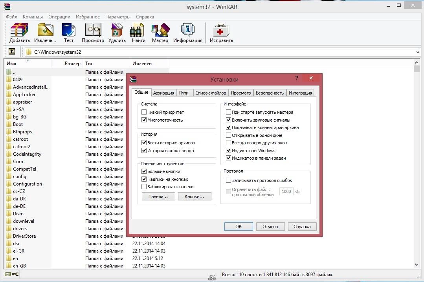Click the log size field showing 1000
Image resolution: width=424 pixels, height=282 pixels.
tap(286, 191)
